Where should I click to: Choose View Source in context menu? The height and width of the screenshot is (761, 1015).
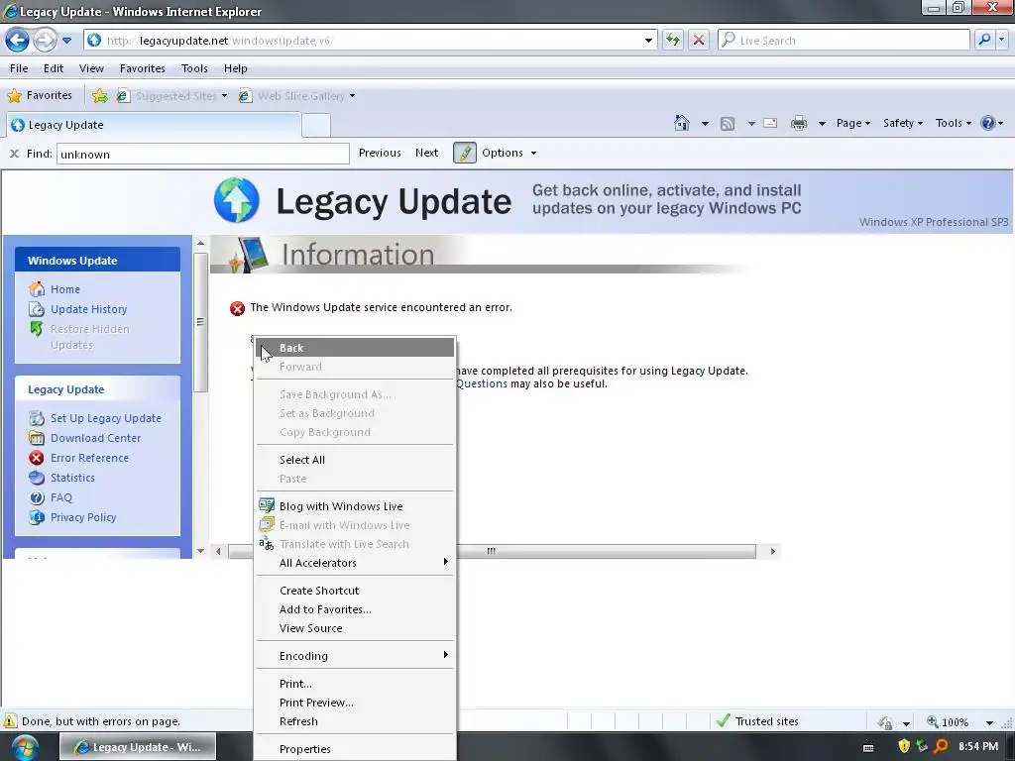(355, 627)
